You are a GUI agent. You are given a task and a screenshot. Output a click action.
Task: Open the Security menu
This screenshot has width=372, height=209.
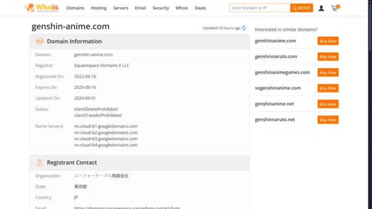tap(160, 8)
